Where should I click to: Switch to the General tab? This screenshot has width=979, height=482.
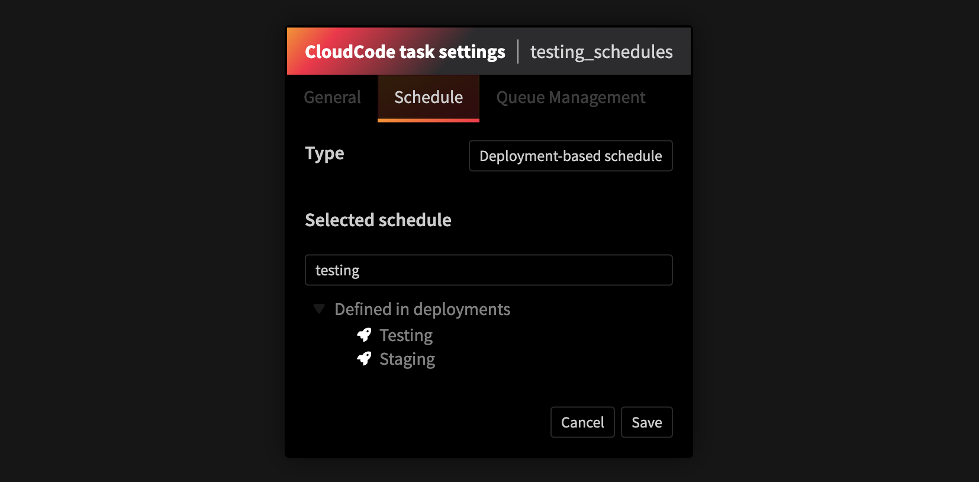(332, 98)
